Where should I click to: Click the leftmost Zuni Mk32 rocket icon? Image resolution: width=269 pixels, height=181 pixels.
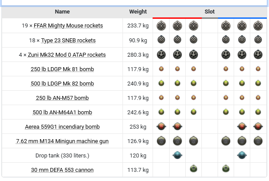[x=161, y=55]
